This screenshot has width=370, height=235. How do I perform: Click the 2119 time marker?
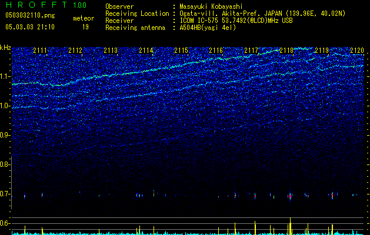point(322,51)
